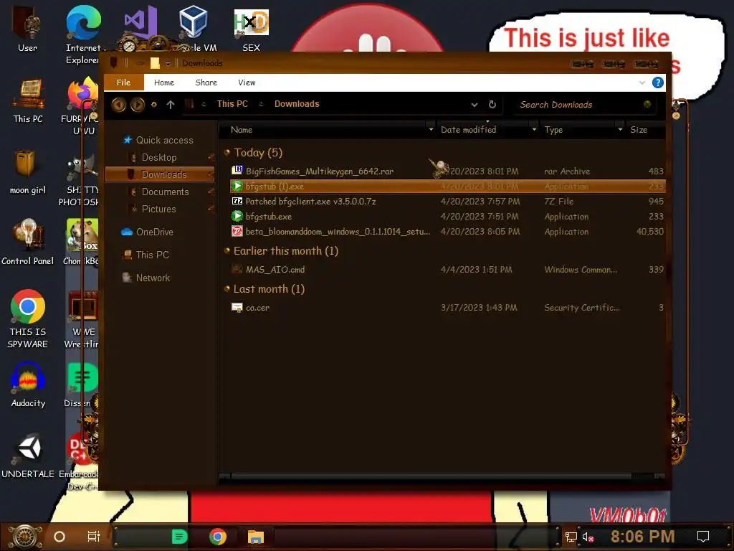Collapse the Last month (1) group
The width and height of the screenshot is (734, 551).
point(227,288)
